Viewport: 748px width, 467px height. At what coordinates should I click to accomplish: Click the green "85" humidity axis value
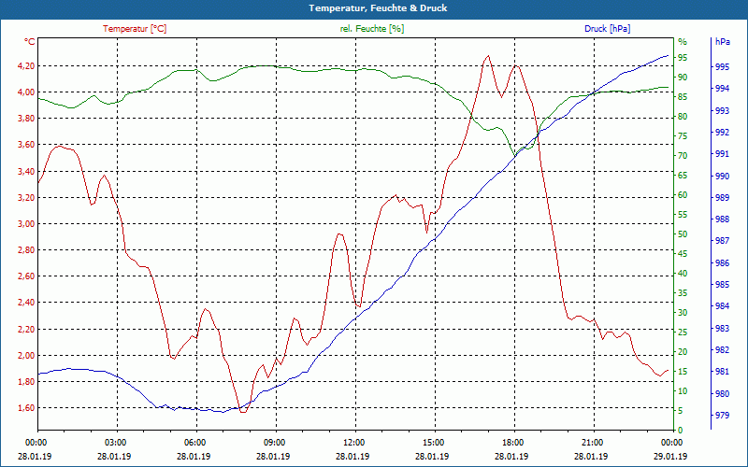pos(683,97)
